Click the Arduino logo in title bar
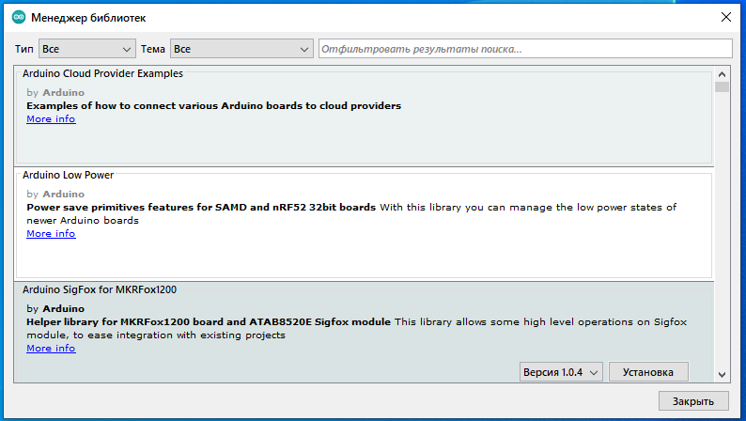The width and height of the screenshot is (746, 421). [x=18, y=18]
